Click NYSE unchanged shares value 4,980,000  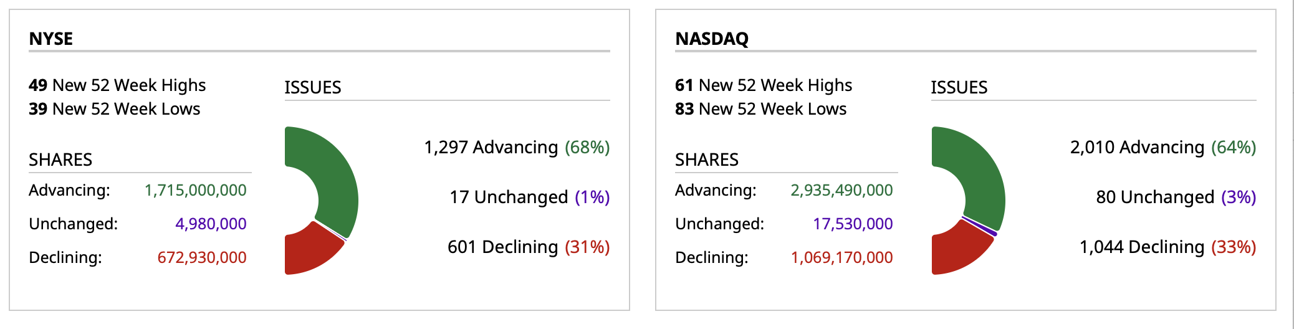point(211,224)
